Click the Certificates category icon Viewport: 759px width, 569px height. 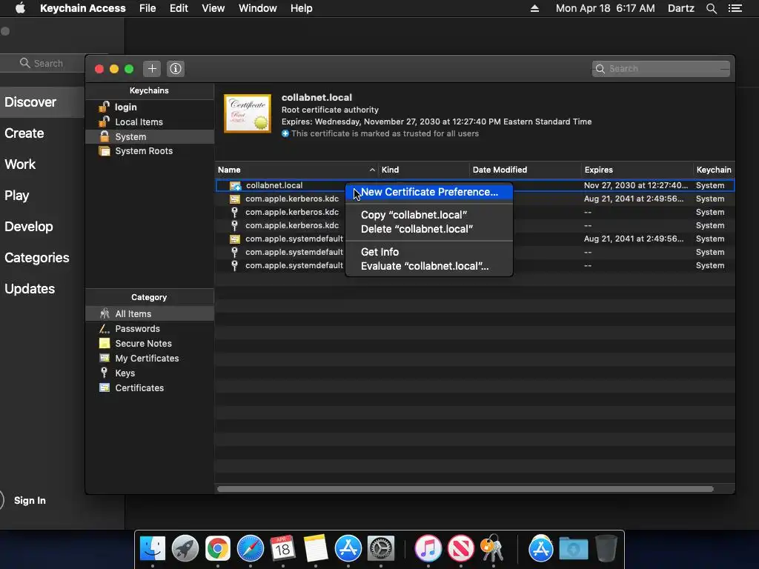coord(104,387)
